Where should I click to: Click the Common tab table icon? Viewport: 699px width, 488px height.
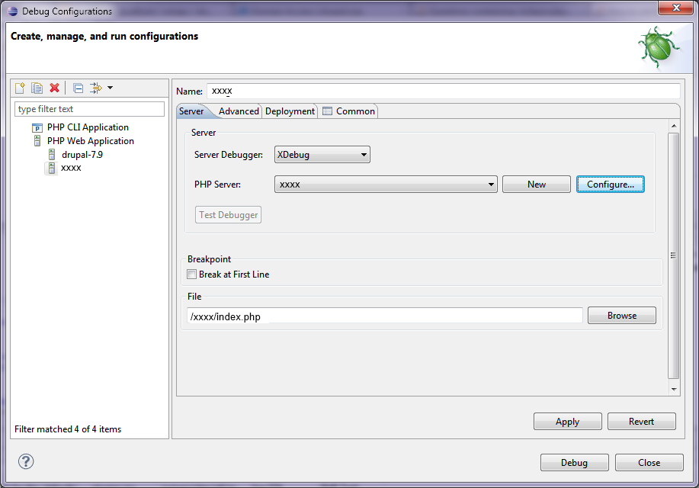[327, 111]
